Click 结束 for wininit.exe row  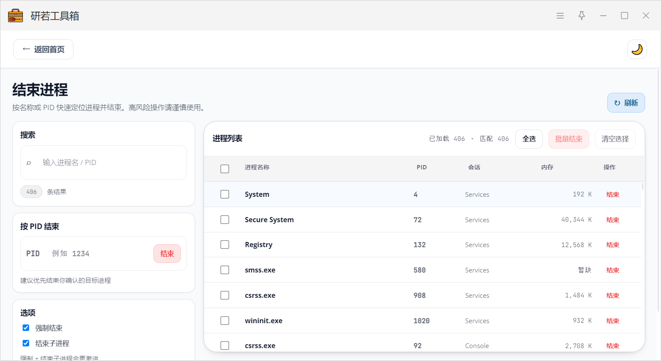click(612, 321)
